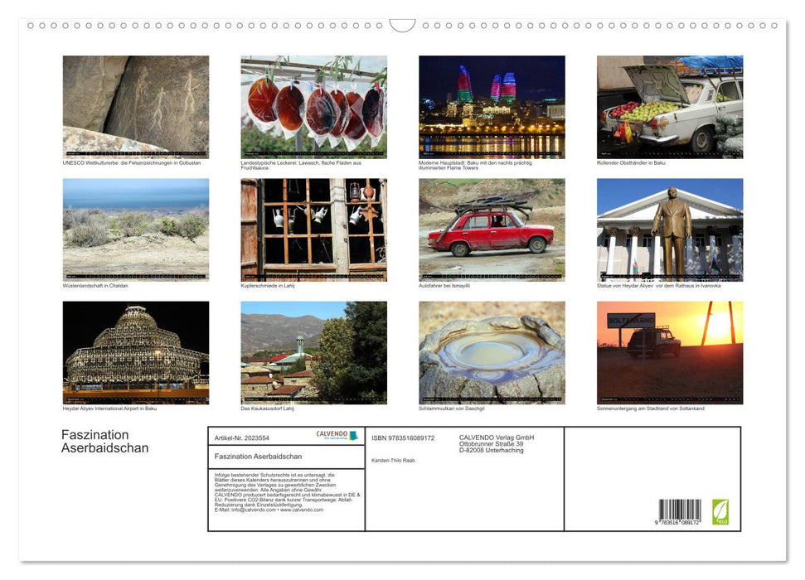Click the fruit vendor with car trunk photo
The width and height of the screenshot is (805, 580).
[670, 105]
